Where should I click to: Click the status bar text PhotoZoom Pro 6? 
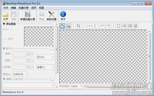click(13, 92)
